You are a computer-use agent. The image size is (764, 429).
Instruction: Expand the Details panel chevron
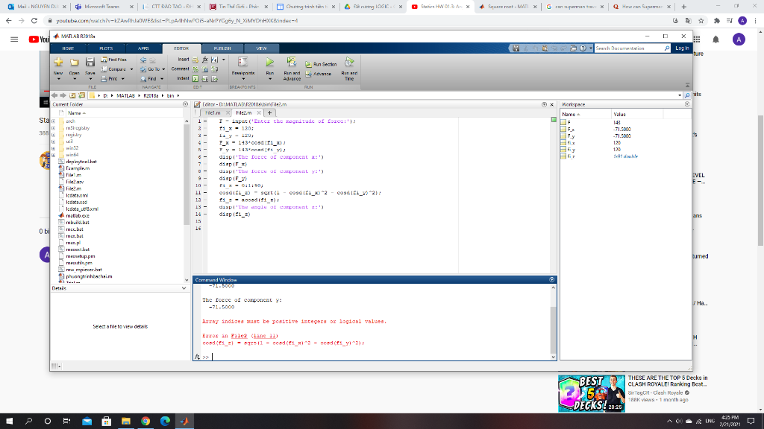coord(184,288)
